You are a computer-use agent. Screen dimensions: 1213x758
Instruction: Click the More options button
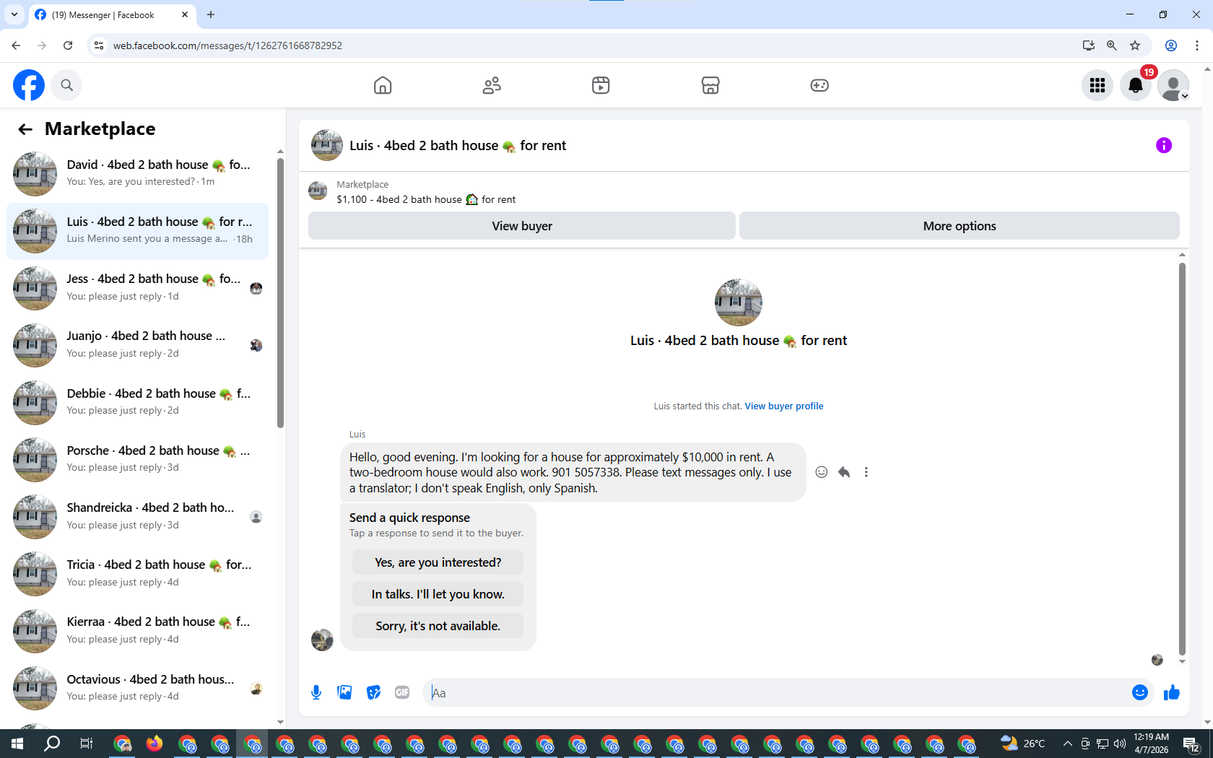pyautogui.click(x=960, y=226)
